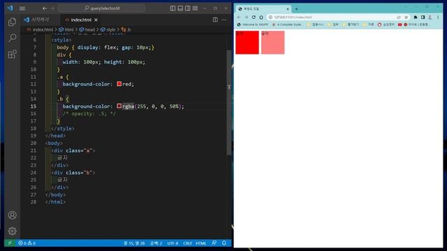Select HTML language mode in status bar
447x251 pixels.
pos(200,243)
